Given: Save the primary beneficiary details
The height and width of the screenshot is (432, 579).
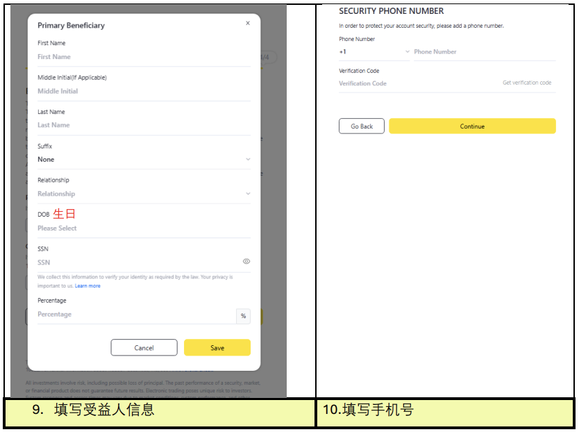Looking at the screenshot, I should point(217,348).
